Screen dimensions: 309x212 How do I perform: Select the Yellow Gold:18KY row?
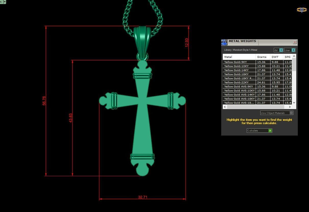[258, 74]
